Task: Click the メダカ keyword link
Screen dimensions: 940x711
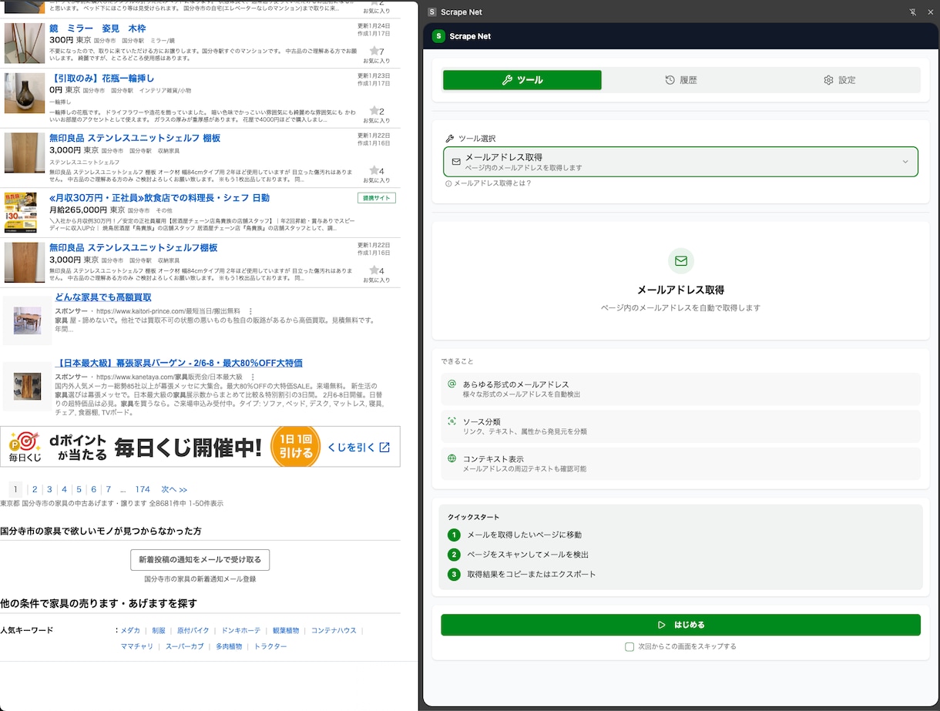Action: (130, 630)
